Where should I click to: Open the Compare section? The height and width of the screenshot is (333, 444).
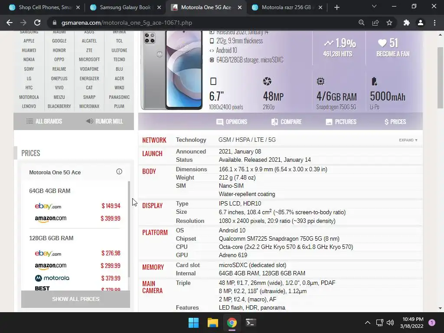click(x=286, y=122)
